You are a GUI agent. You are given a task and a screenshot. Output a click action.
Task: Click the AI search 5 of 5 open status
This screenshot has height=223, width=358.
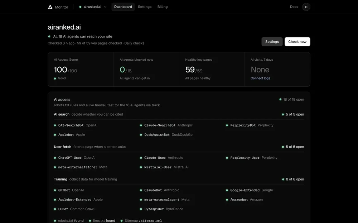[x=293, y=115]
